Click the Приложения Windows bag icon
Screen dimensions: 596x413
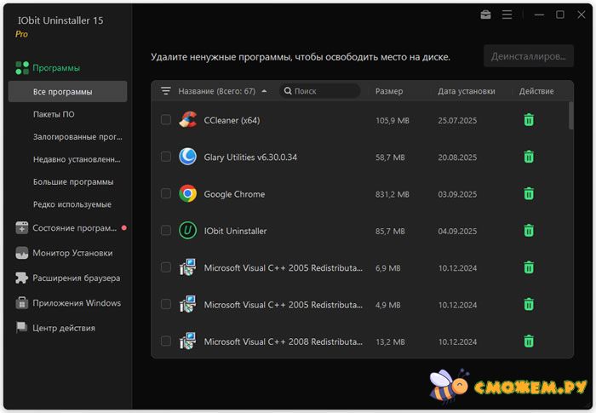pos(21,303)
